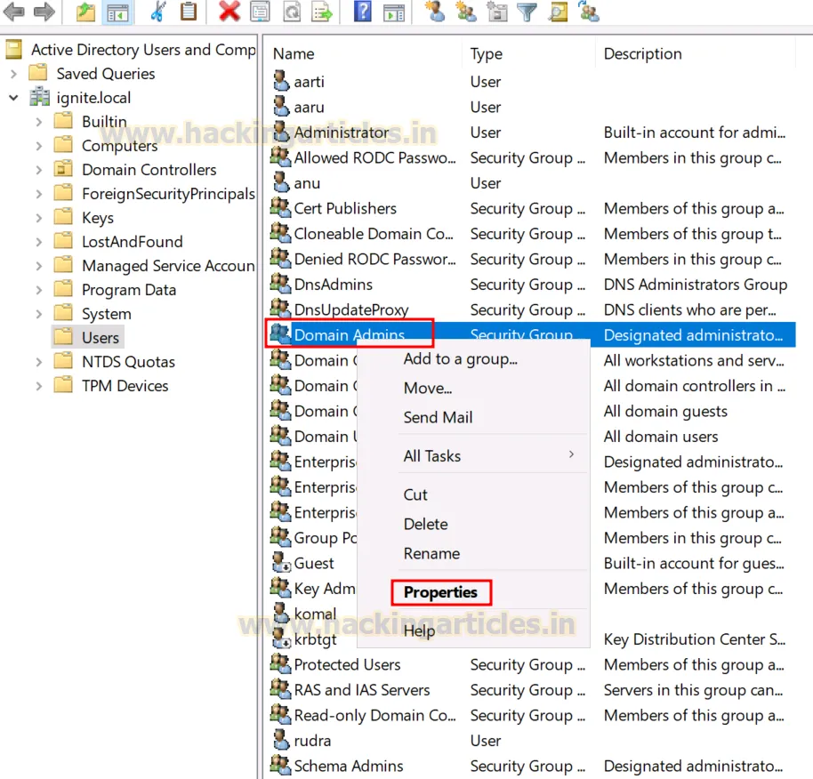Screen dimensions: 813x779
Task: Click the red Delete toolbar icon
Action: (229, 12)
